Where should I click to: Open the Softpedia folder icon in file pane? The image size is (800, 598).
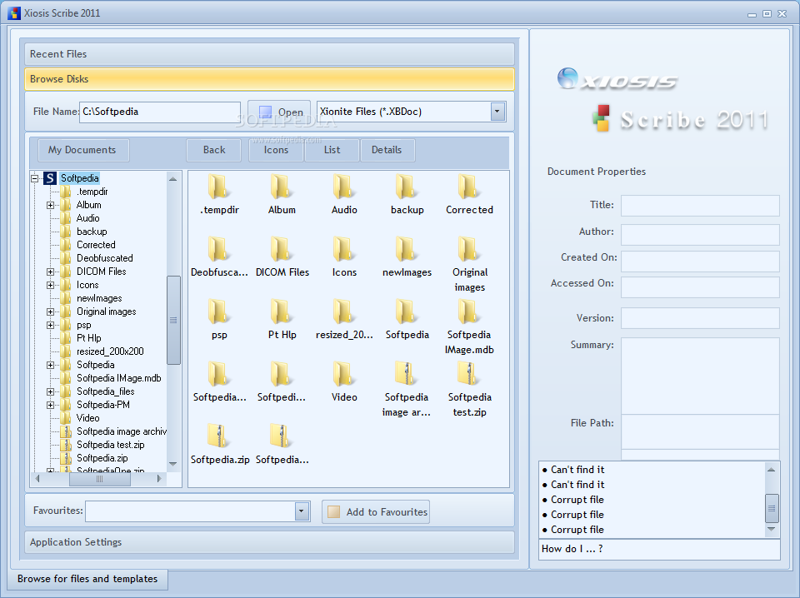[x=406, y=311]
